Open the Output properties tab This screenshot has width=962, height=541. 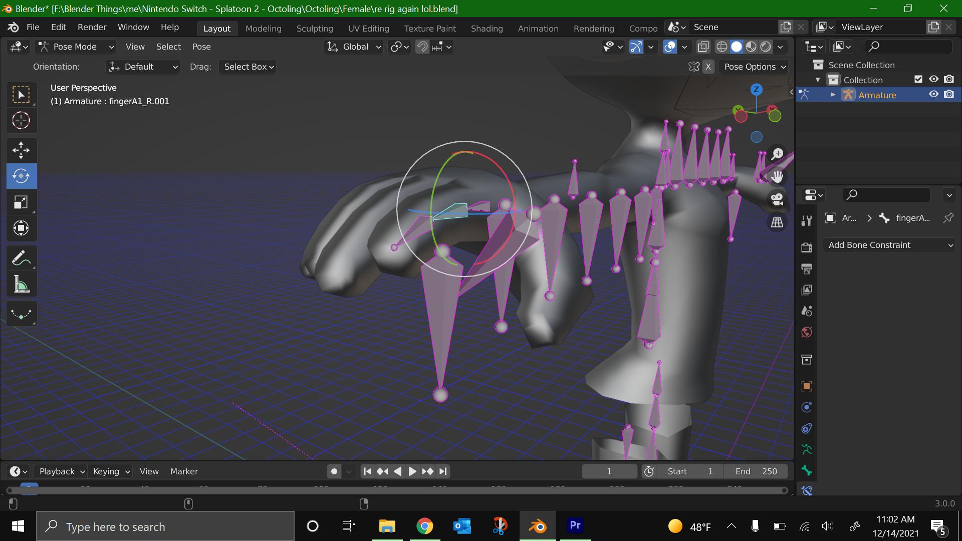click(807, 269)
